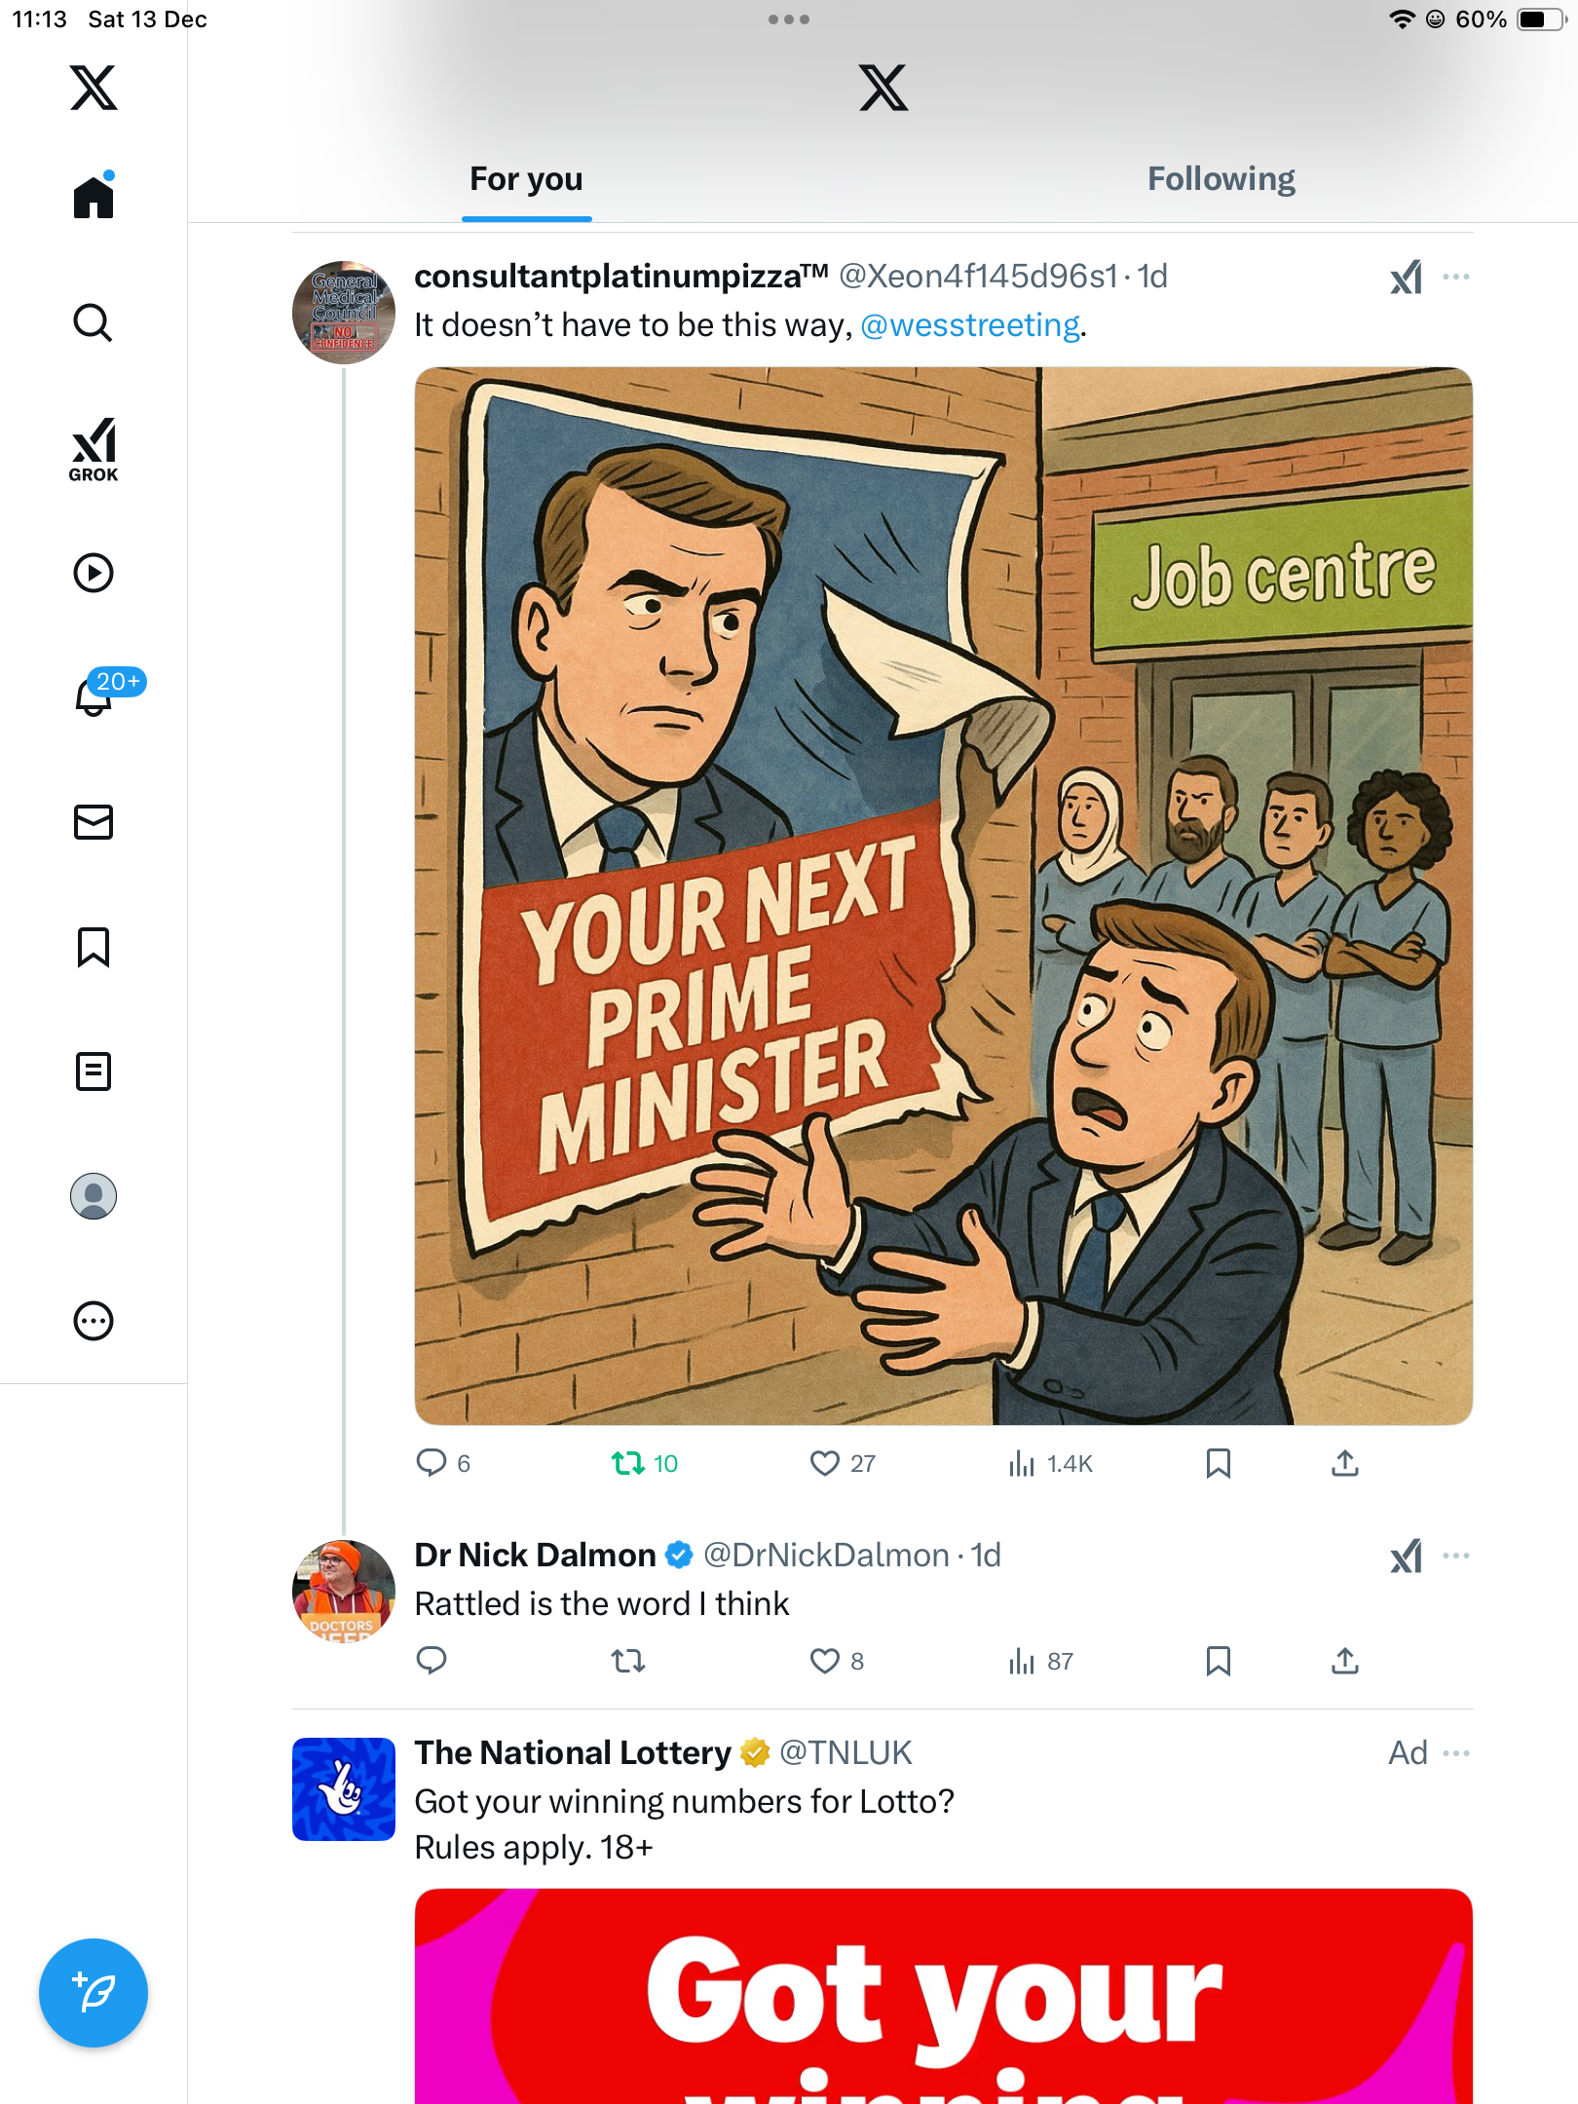The height and width of the screenshot is (2104, 1578).
Task: Open the Job centre cartoon image
Action: pos(943,896)
